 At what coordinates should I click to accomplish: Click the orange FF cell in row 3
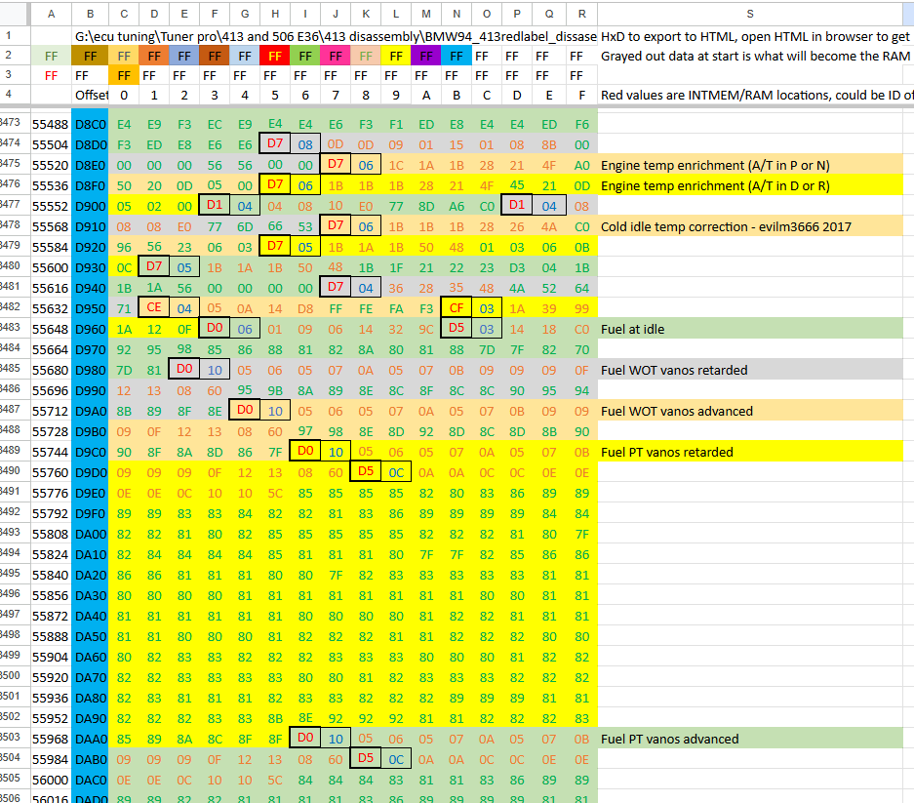pyautogui.click(x=124, y=76)
